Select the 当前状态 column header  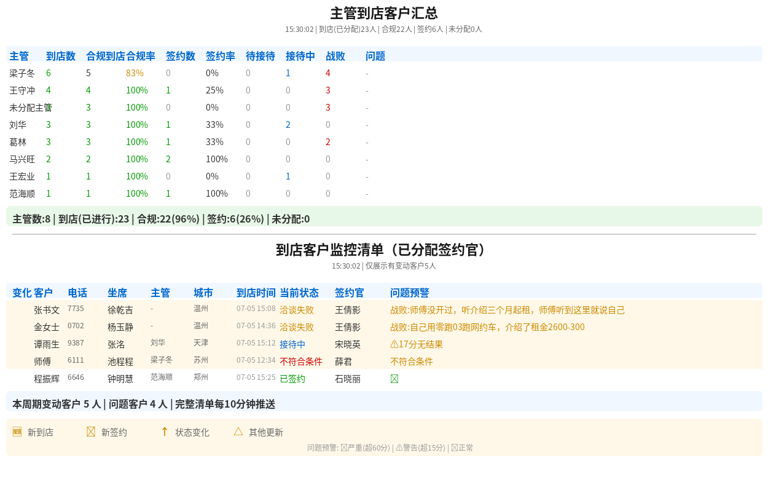pyautogui.click(x=299, y=293)
